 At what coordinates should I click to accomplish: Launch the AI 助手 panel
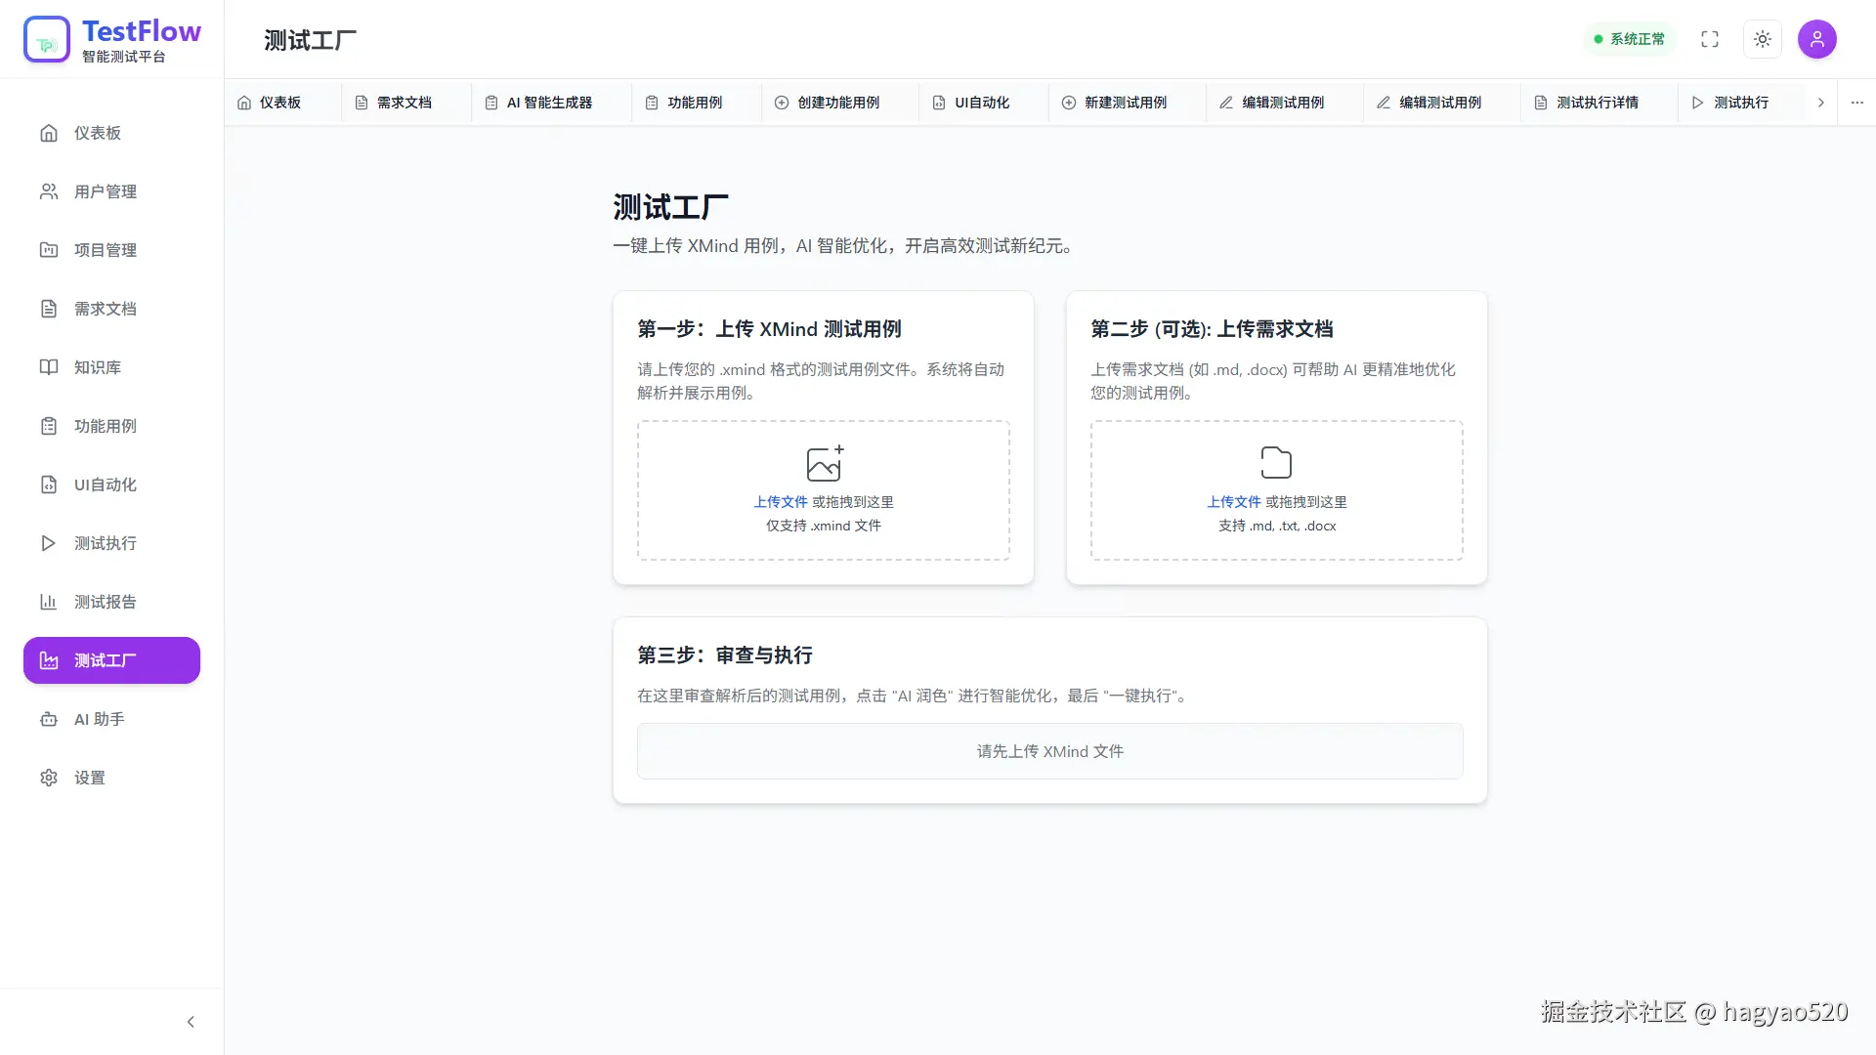(98, 719)
